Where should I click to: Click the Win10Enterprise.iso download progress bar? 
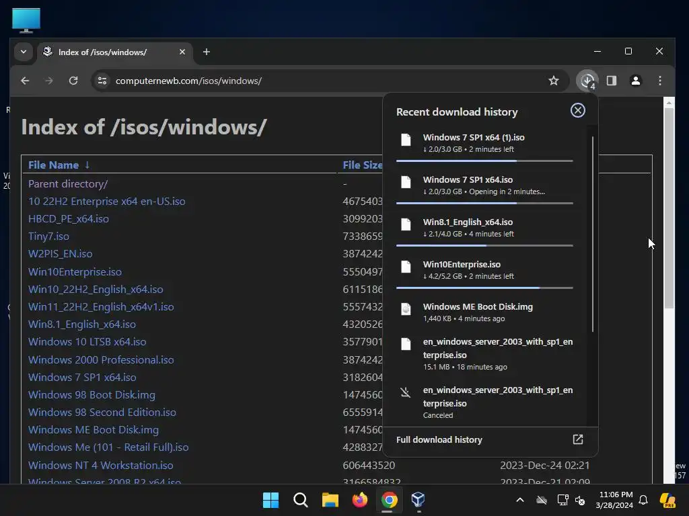tap(484, 288)
